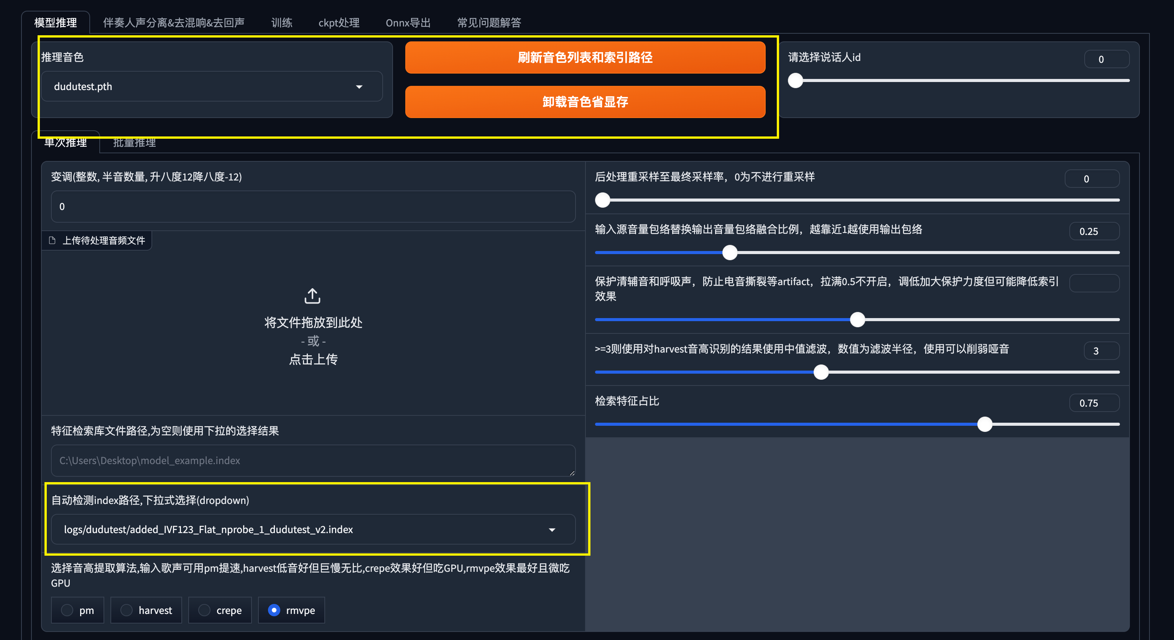This screenshot has width=1174, height=640.
Task: Switch to the 训练 tab
Action: coord(282,23)
